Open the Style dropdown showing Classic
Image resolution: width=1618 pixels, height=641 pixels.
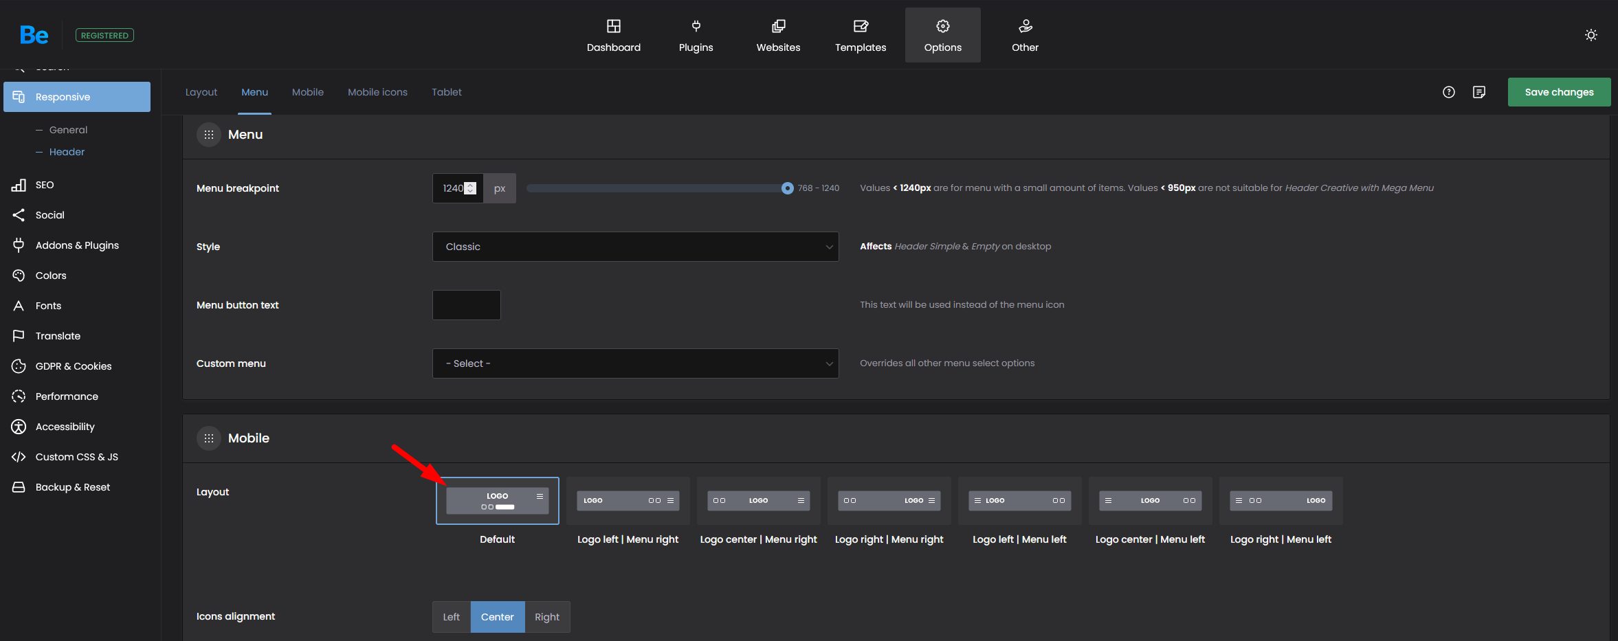635,247
